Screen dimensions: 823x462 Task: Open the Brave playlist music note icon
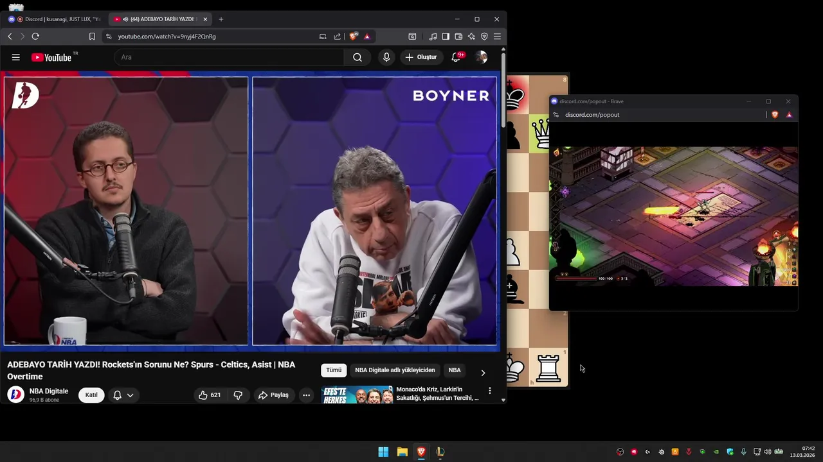tap(433, 37)
